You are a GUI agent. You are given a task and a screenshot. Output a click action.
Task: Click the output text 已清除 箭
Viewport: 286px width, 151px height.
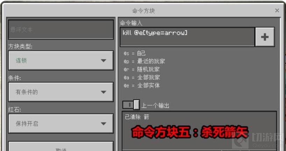pos(137,117)
